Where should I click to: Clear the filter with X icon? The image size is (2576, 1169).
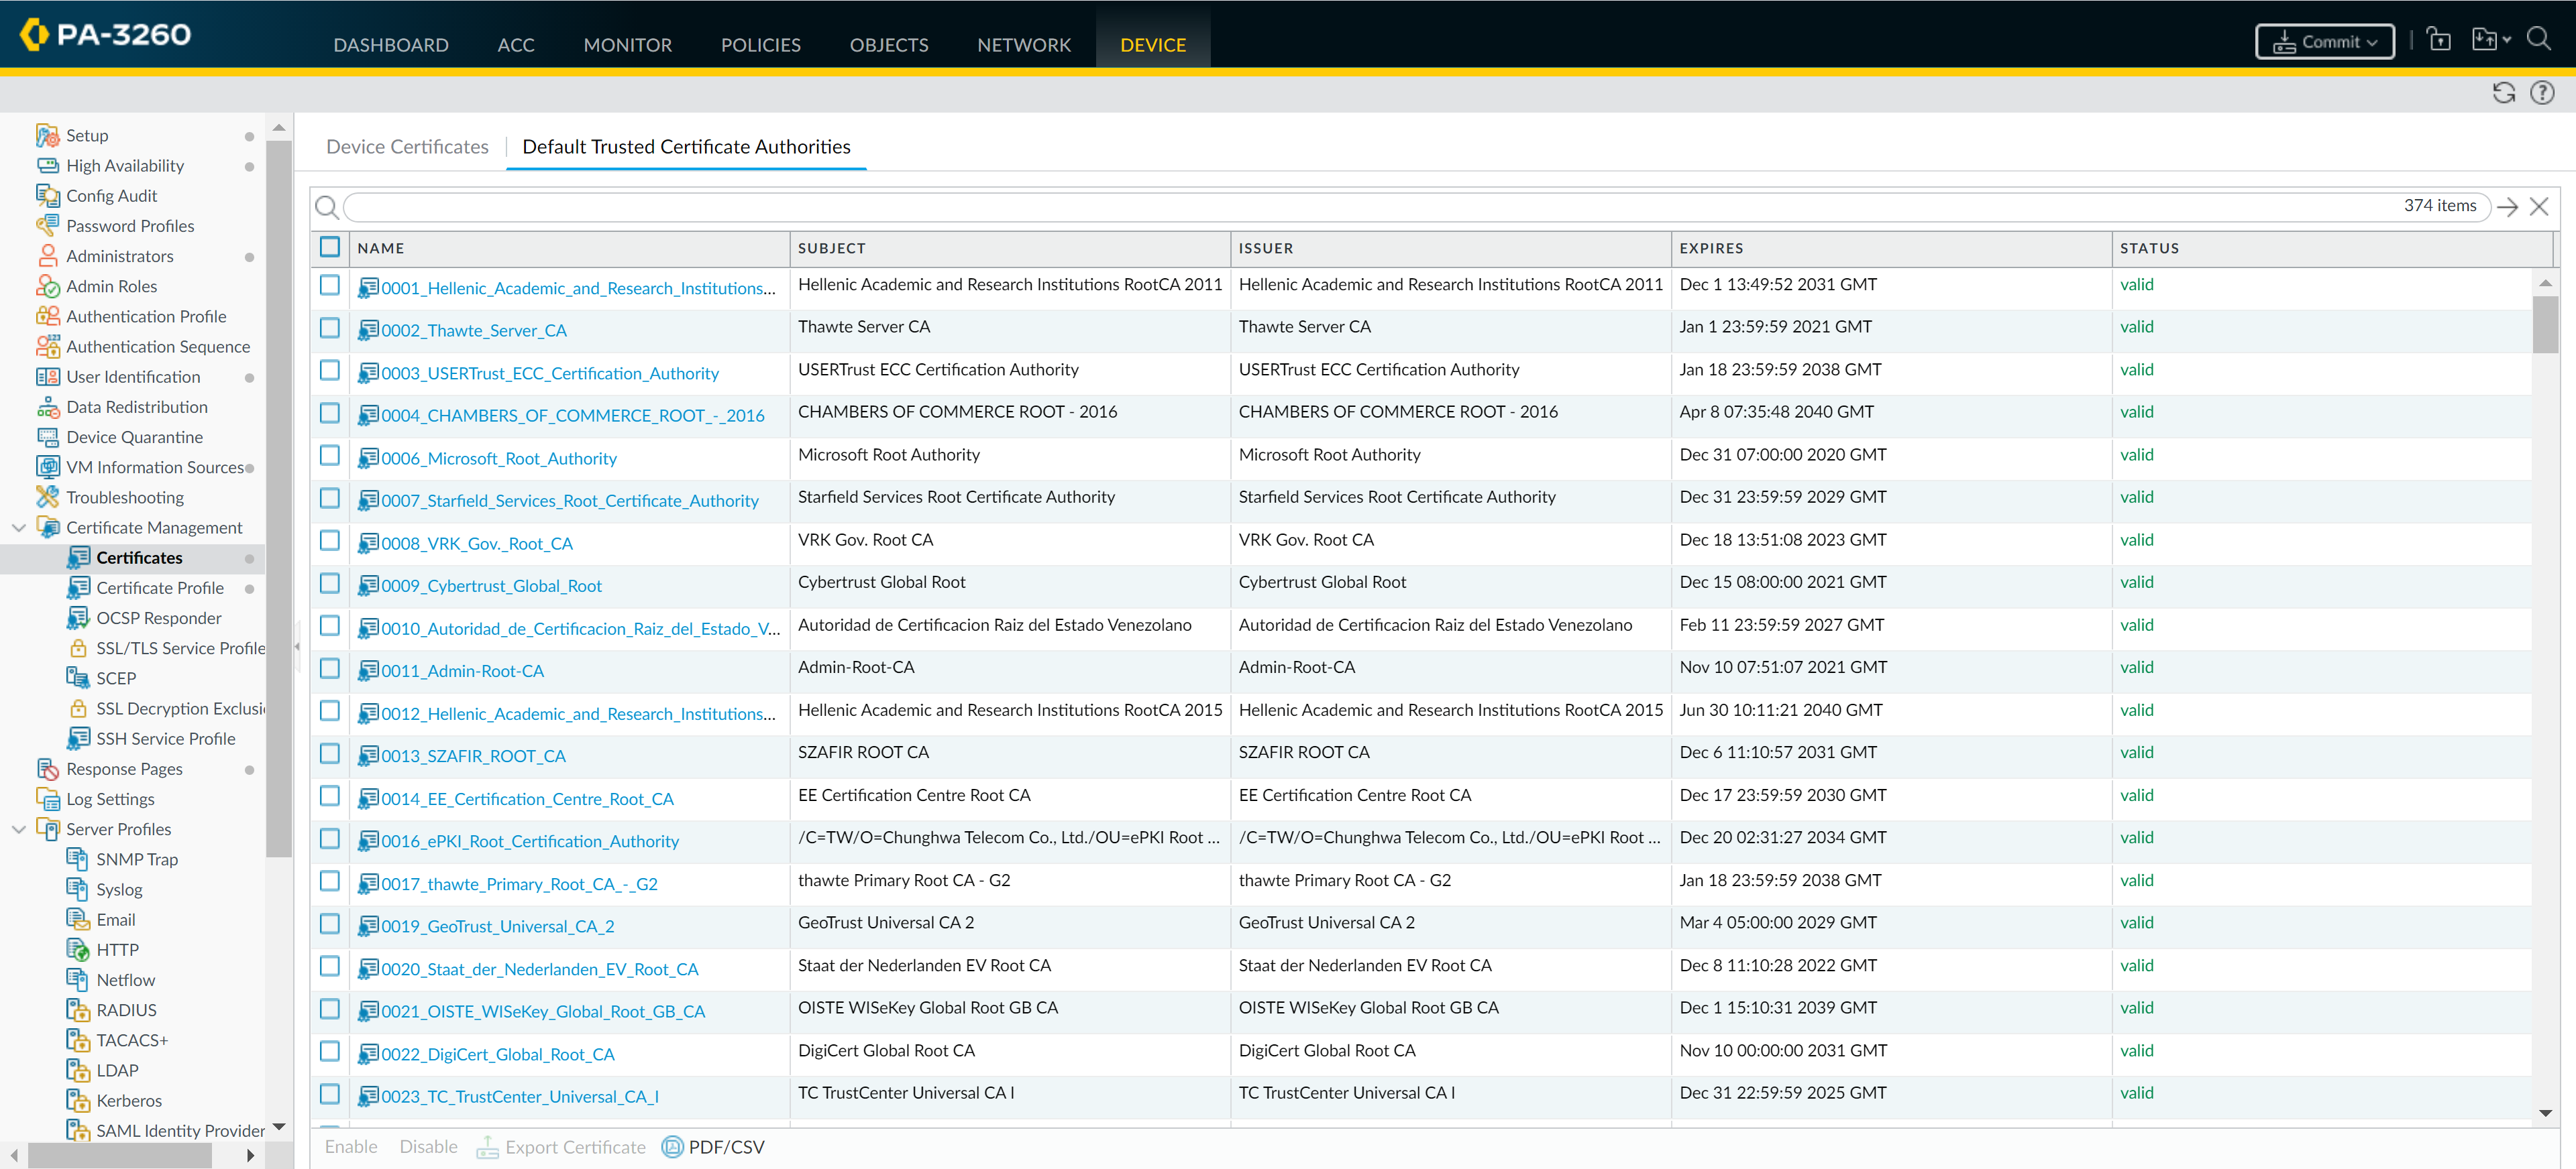click(x=2538, y=207)
